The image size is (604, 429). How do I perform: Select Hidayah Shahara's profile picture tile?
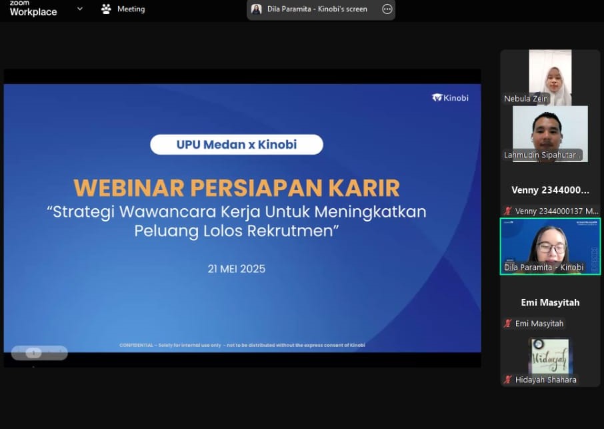pyautogui.click(x=550, y=357)
